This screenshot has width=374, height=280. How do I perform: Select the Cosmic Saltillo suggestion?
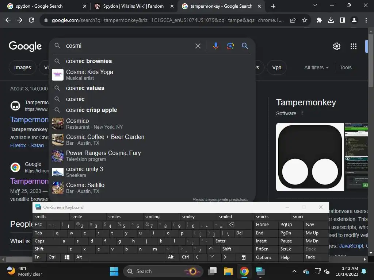tap(152, 188)
